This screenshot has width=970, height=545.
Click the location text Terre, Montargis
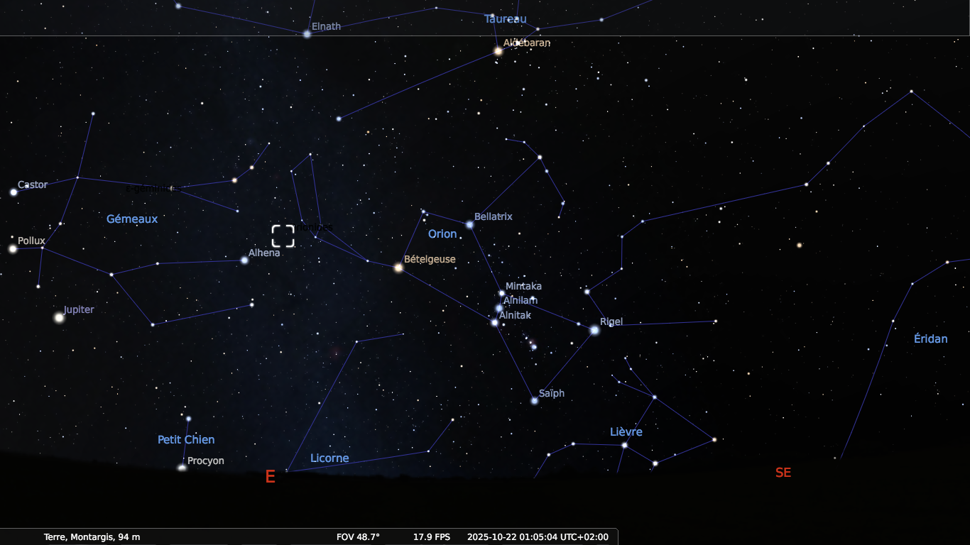pos(92,536)
